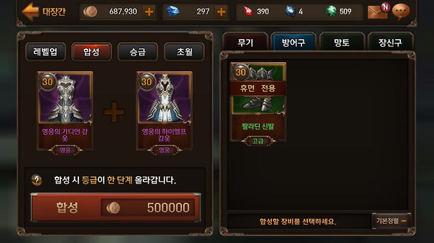Switch to the 승급 tab
434x243 pixels.
point(138,52)
